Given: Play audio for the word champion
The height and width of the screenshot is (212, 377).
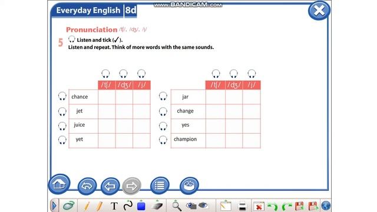Looking at the screenshot, I should pyautogui.click(x=163, y=140).
